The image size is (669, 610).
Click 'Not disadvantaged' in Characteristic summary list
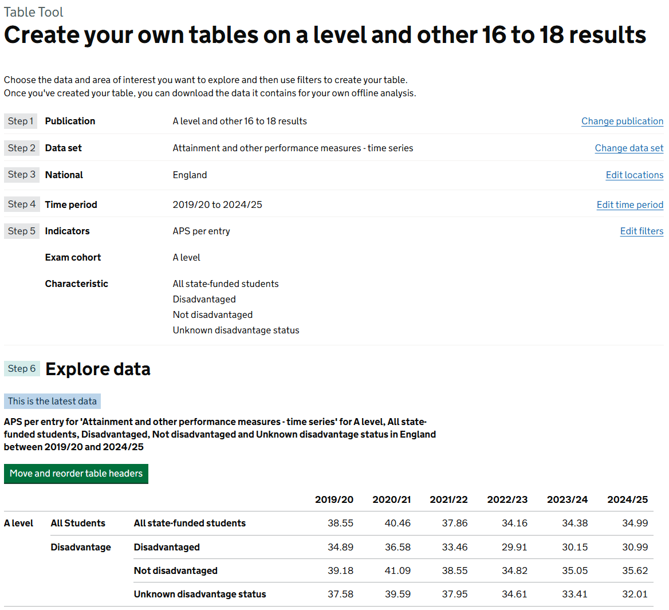[212, 315]
